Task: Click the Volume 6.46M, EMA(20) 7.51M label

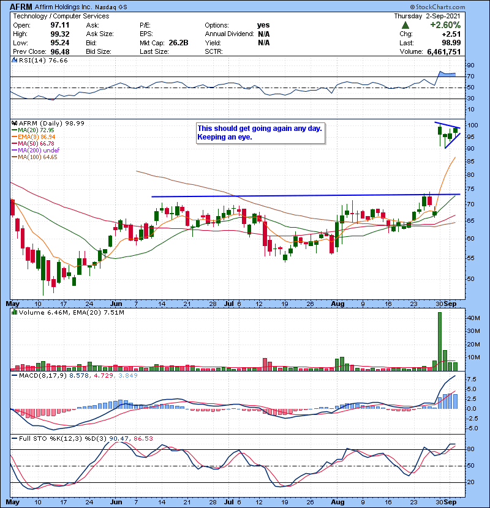Action: (72, 312)
